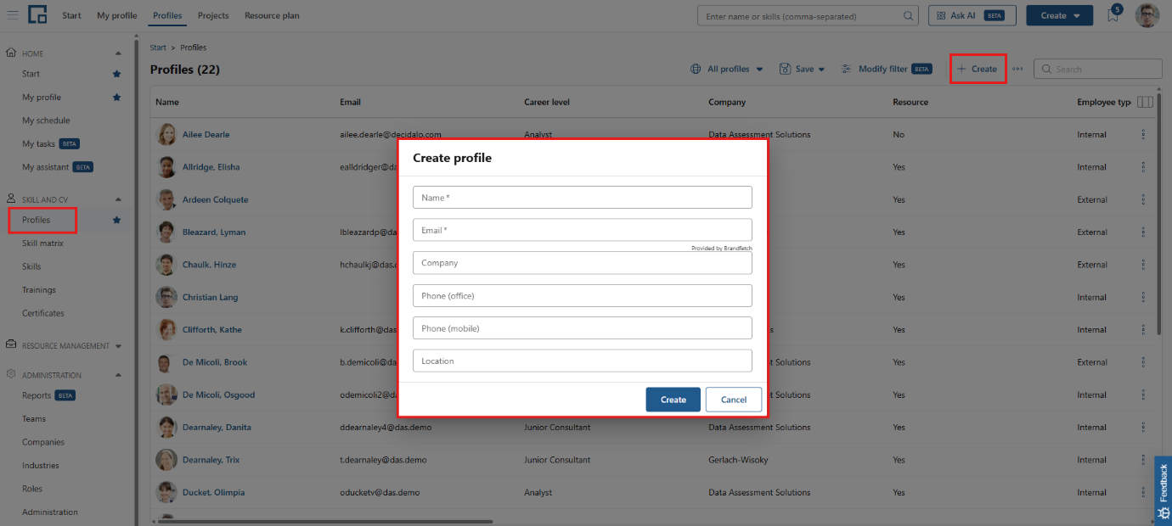Click the Modify filter sliders icon
The image size is (1172, 526).
[847, 70]
